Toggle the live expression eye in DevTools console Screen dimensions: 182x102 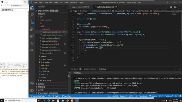click(24, 67)
